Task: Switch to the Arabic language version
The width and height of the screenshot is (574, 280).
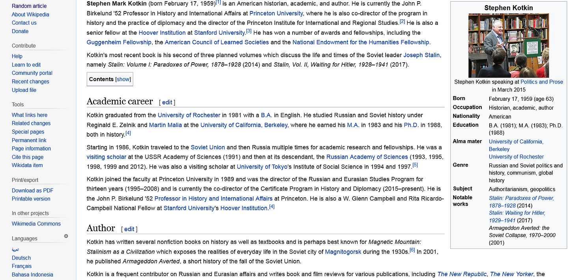Action: 15,250
